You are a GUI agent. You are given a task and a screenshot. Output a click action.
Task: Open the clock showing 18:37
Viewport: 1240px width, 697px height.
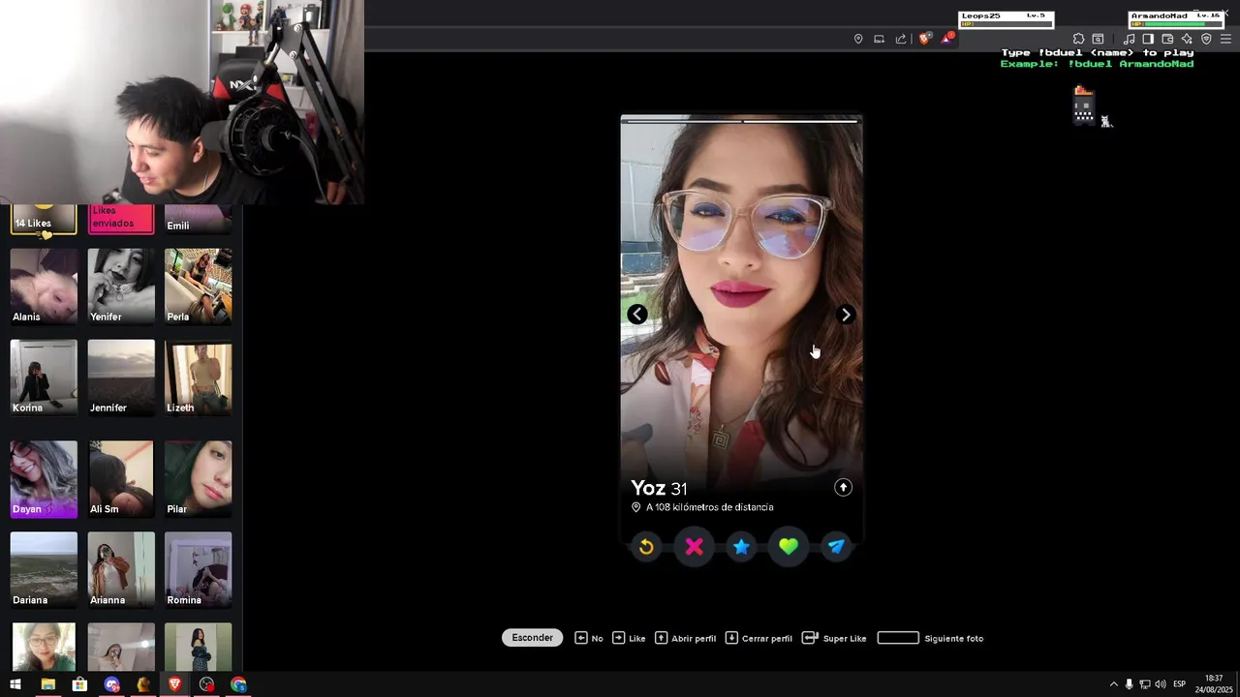tap(1214, 683)
